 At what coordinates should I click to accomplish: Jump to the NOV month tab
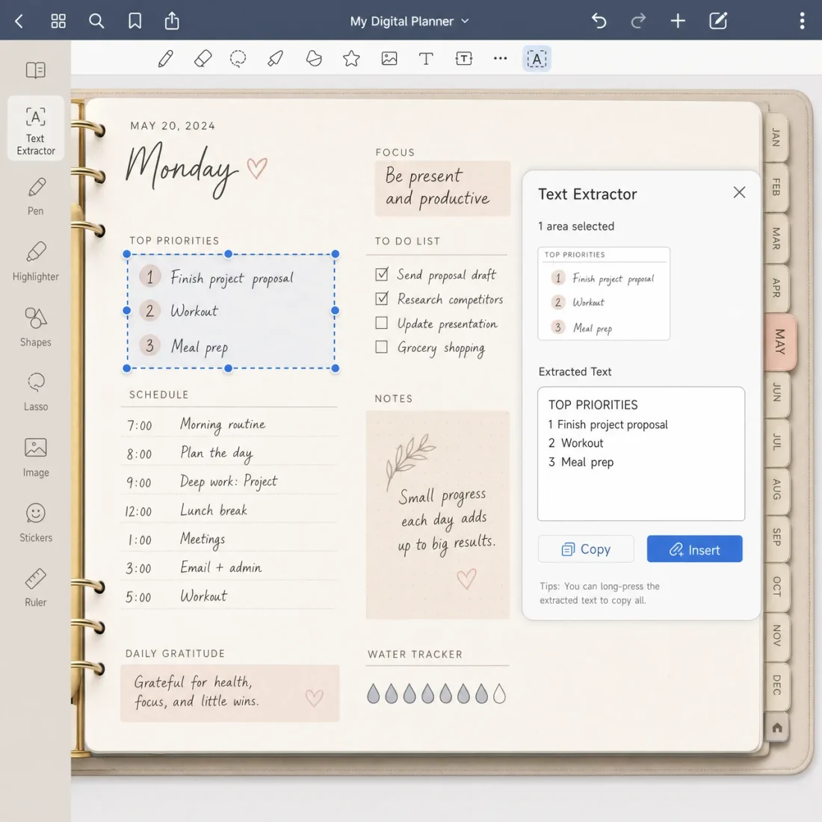[776, 635]
